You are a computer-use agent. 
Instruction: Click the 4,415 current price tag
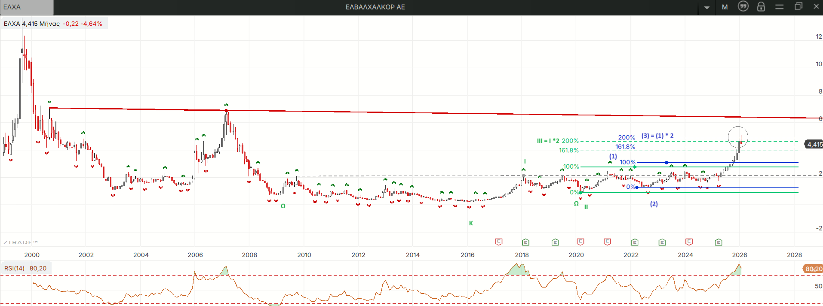coord(814,144)
